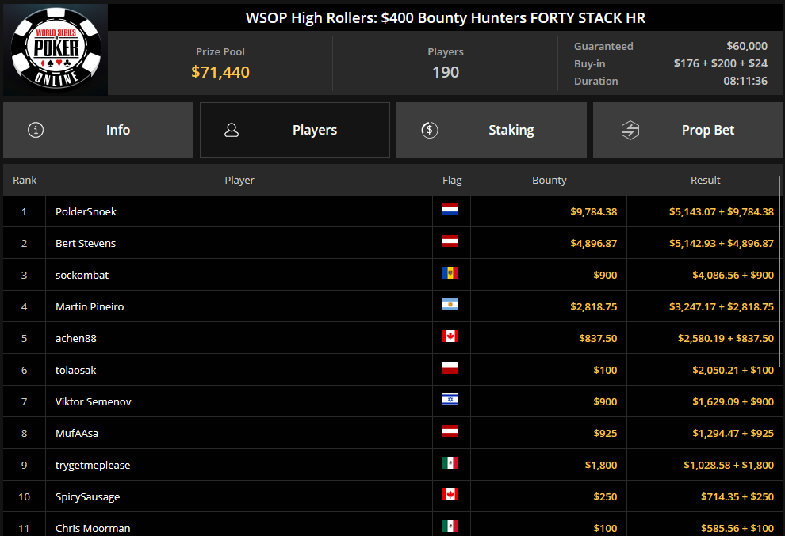Click the Info tab circle-i icon

[36, 130]
